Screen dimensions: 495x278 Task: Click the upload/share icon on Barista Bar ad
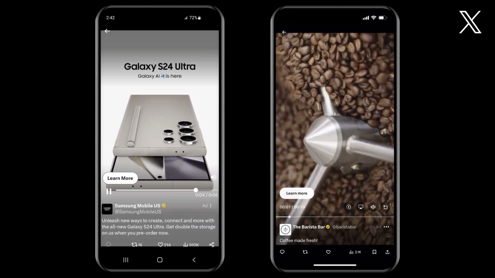pos(387,252)
